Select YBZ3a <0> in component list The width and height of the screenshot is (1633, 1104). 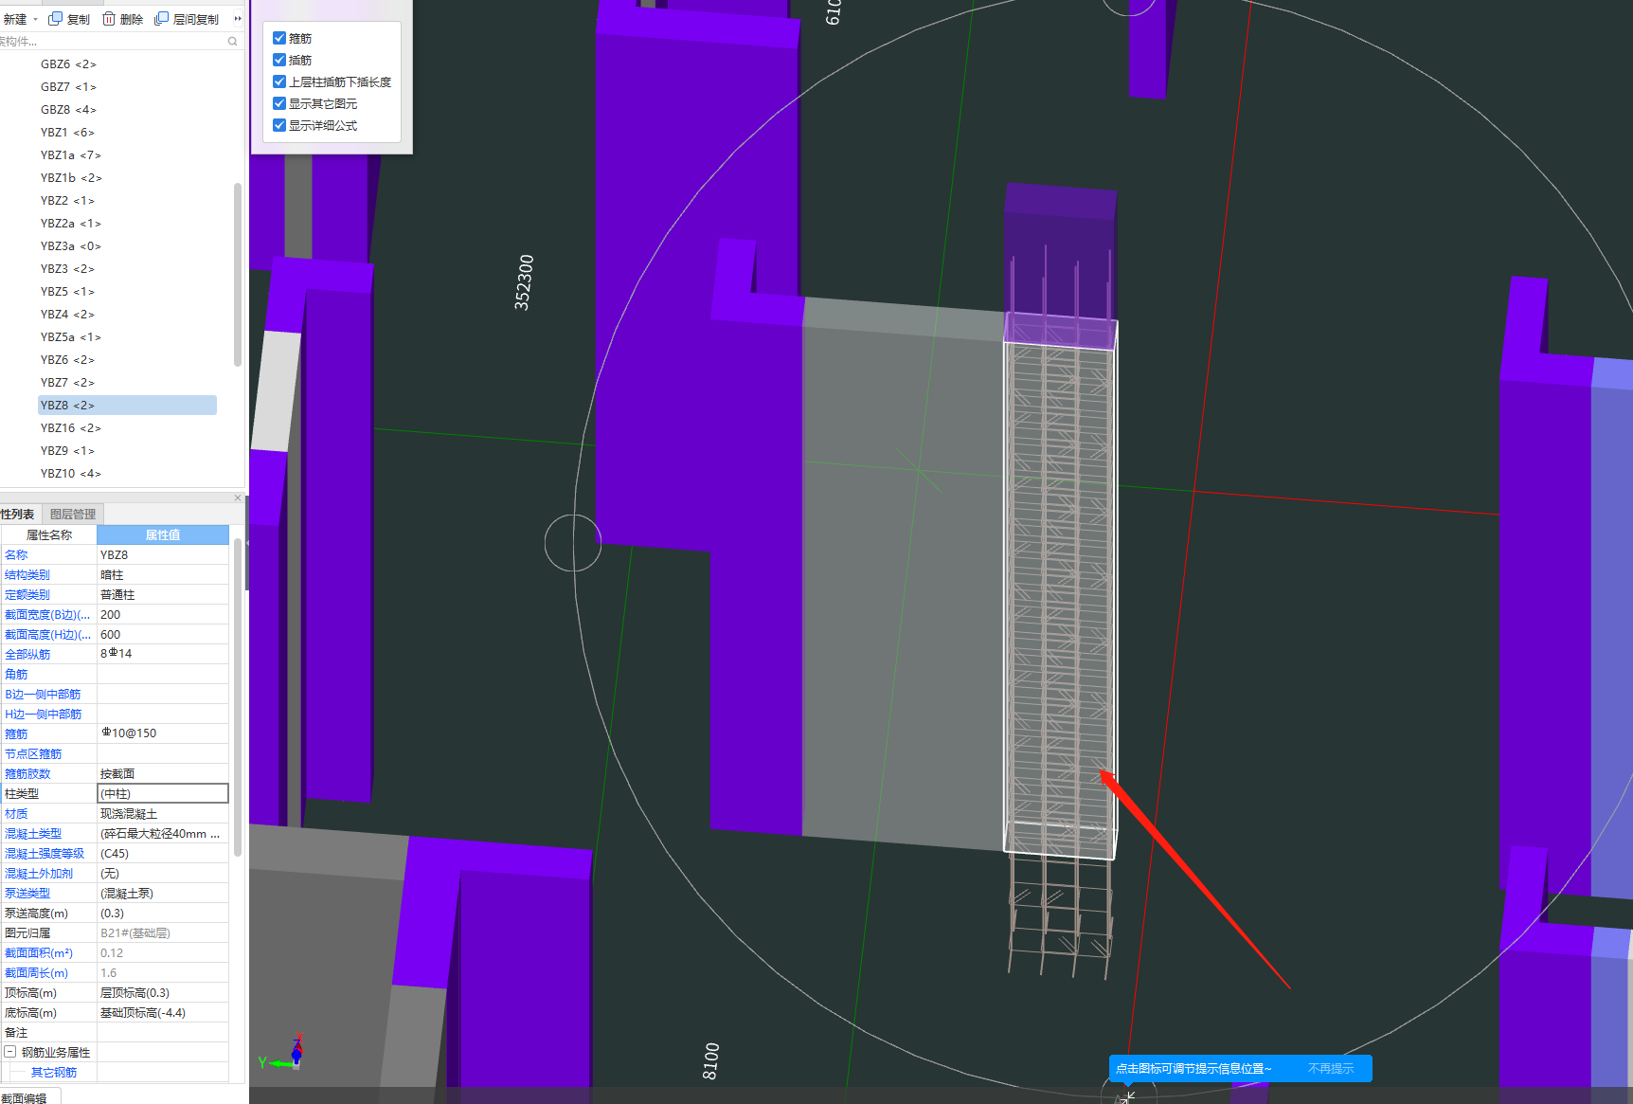pyautogui.click(x=71, y=246)
